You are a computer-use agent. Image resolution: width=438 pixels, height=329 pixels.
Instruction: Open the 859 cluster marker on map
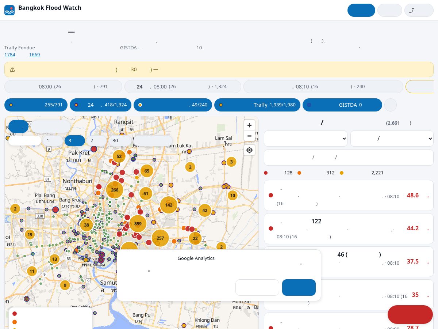tap(138, 224)
